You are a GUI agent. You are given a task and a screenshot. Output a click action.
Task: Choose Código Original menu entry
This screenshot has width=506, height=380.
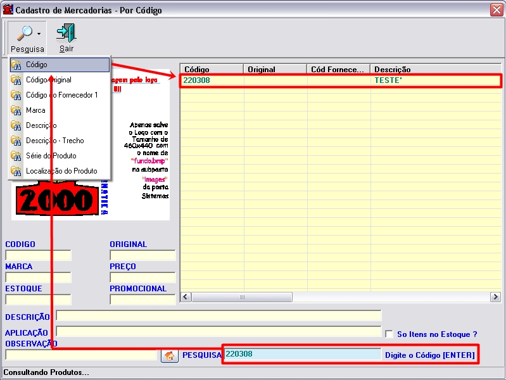[60, 80]
